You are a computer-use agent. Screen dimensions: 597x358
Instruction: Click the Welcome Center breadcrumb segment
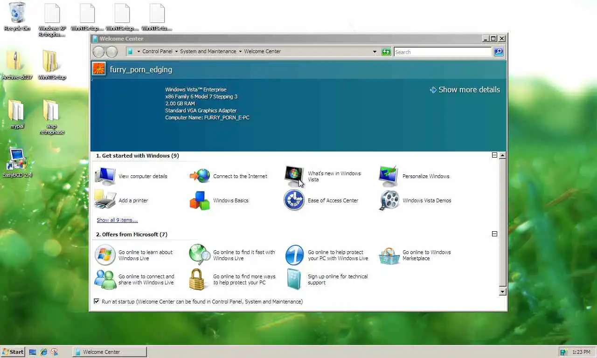coord(263,52)
